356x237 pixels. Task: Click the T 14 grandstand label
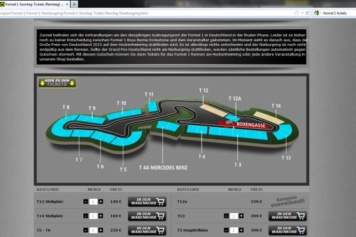[x=276, y=105]
